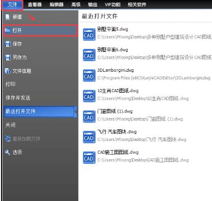Click the XunjieCADEditor path of 3DLamborgini.dwg
Image resolution: width=212 pixels, height=201 pixels.
(154, 78)
